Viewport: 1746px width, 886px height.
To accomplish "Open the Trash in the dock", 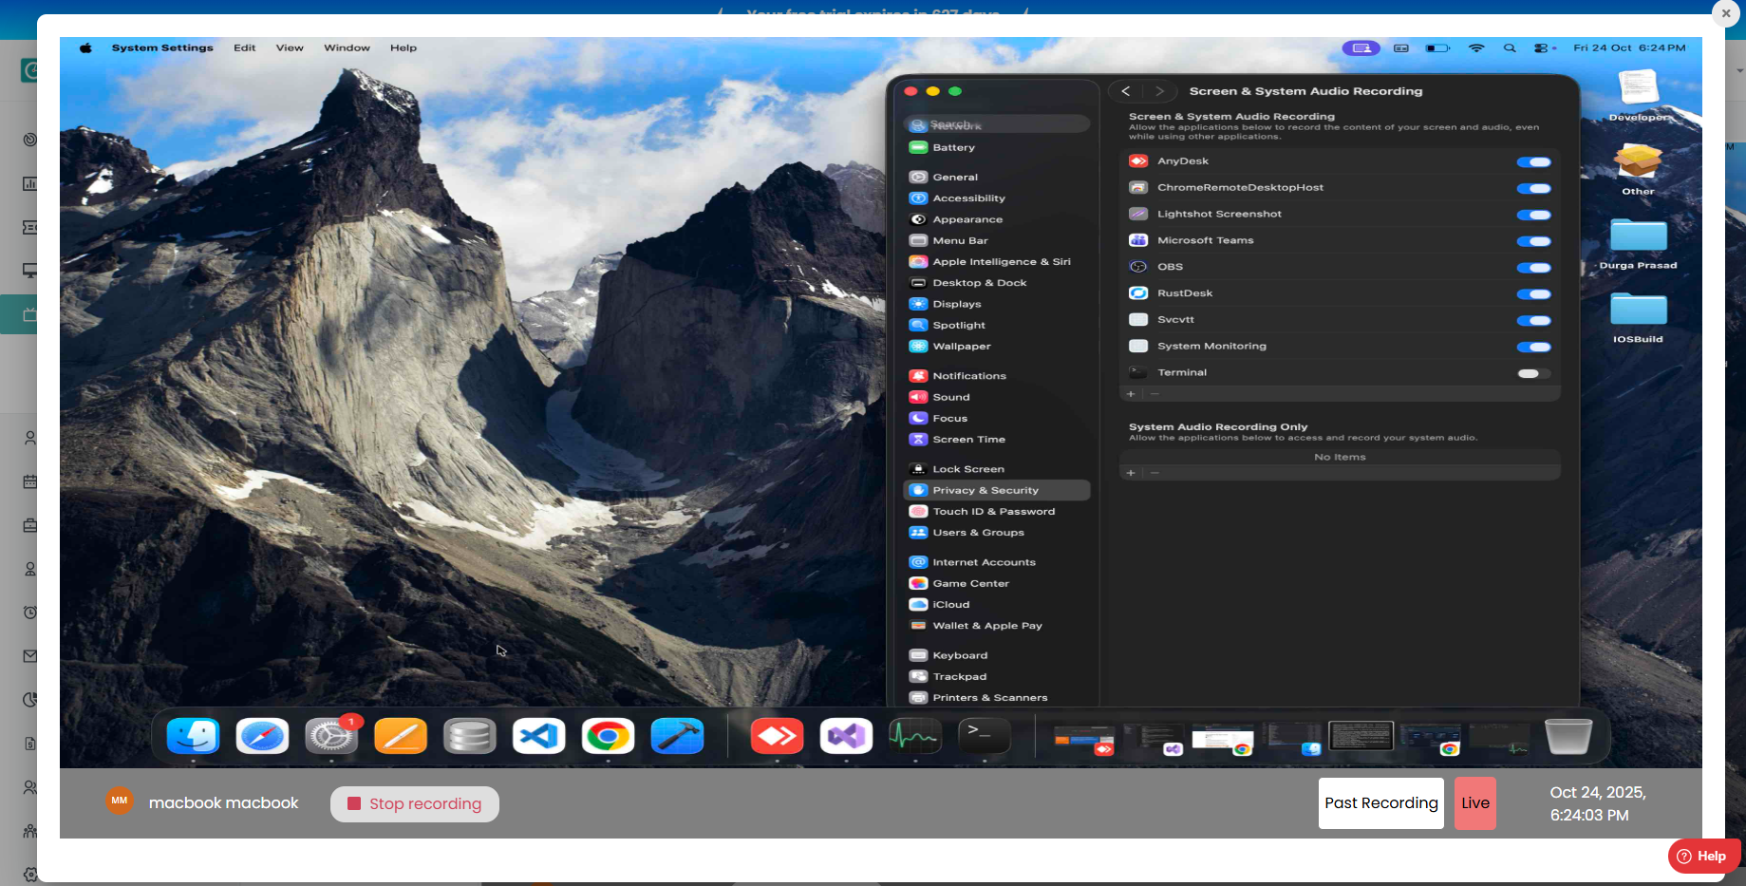I will click(x=1568, y=736).
